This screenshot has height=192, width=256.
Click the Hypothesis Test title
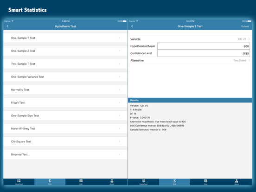tap(65, 26)
